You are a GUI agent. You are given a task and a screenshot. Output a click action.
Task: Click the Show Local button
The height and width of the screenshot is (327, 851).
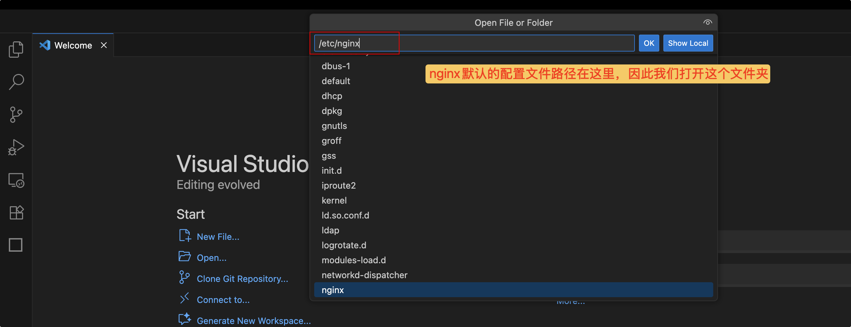[x=688, y=43]
